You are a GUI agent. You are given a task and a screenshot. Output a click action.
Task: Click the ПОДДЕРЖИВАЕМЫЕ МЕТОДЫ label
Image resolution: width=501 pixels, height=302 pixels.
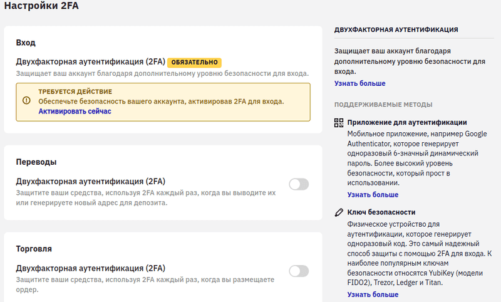pos(383,105)
